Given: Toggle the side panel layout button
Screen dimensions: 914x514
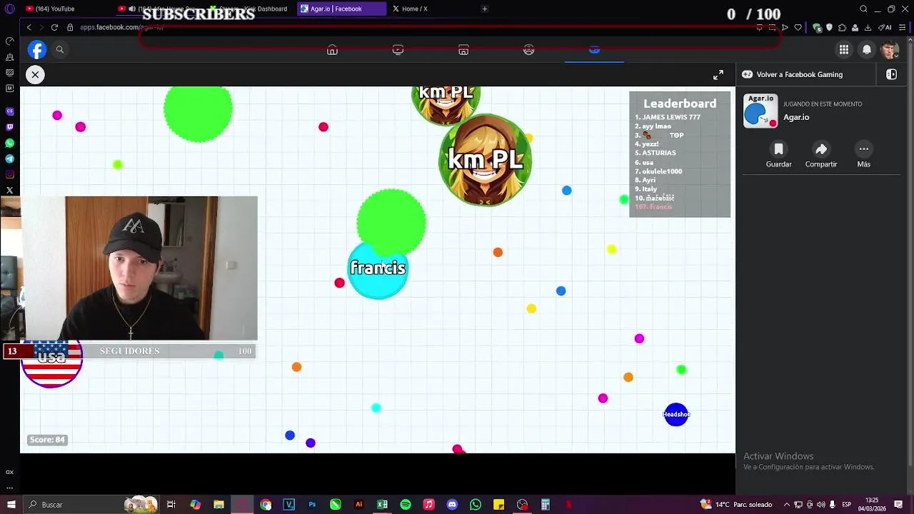Looking at the screenshot, I should pyautogui.click(x=891, y=74).
